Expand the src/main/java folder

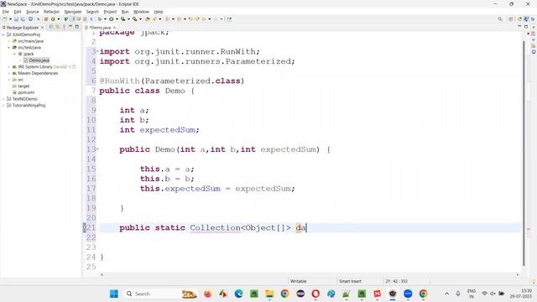pyautogui.click(x=9, y=41)
